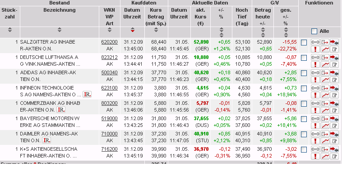
Task: Open WKN link 519000 for BMW
Action: pos(109,118)
